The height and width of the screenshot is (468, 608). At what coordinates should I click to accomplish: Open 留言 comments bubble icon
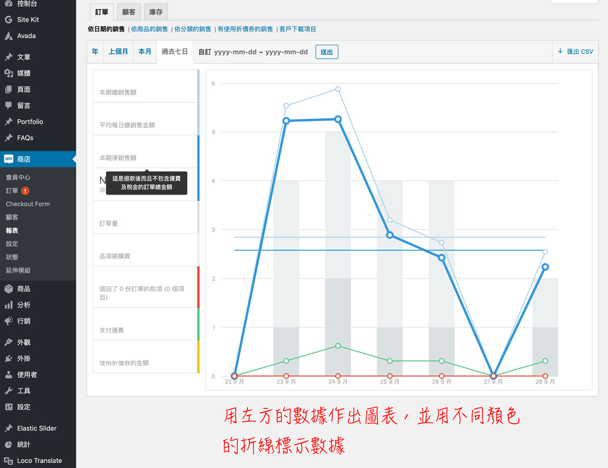click(9, 106)
